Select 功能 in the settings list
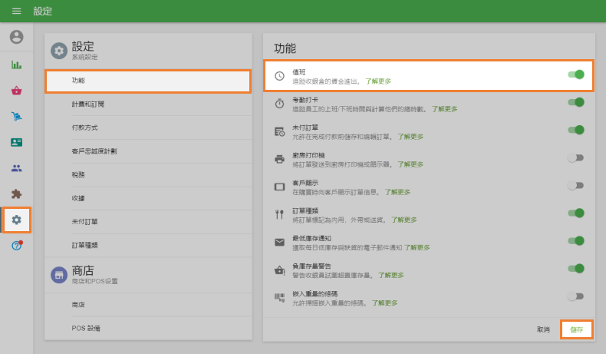 (148, 81)
